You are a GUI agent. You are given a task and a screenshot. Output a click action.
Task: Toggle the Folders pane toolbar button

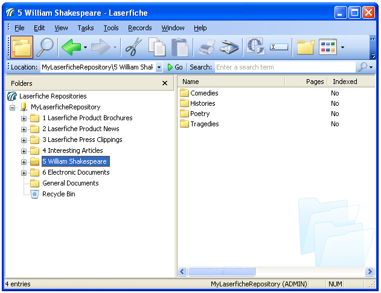pos(22,47)
